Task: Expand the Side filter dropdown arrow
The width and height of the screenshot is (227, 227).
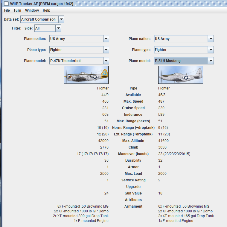Action: click(x=58, y=28)
